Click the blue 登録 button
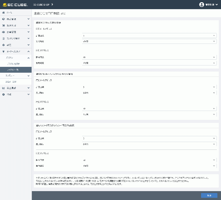221x200 pixels. 209,196
